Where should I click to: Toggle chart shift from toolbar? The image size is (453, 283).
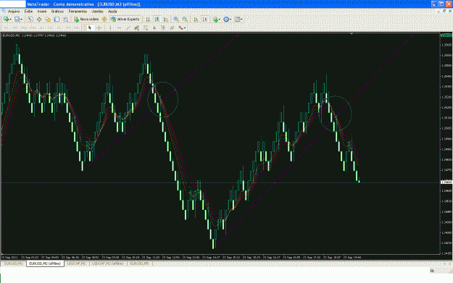coord(205,20)
